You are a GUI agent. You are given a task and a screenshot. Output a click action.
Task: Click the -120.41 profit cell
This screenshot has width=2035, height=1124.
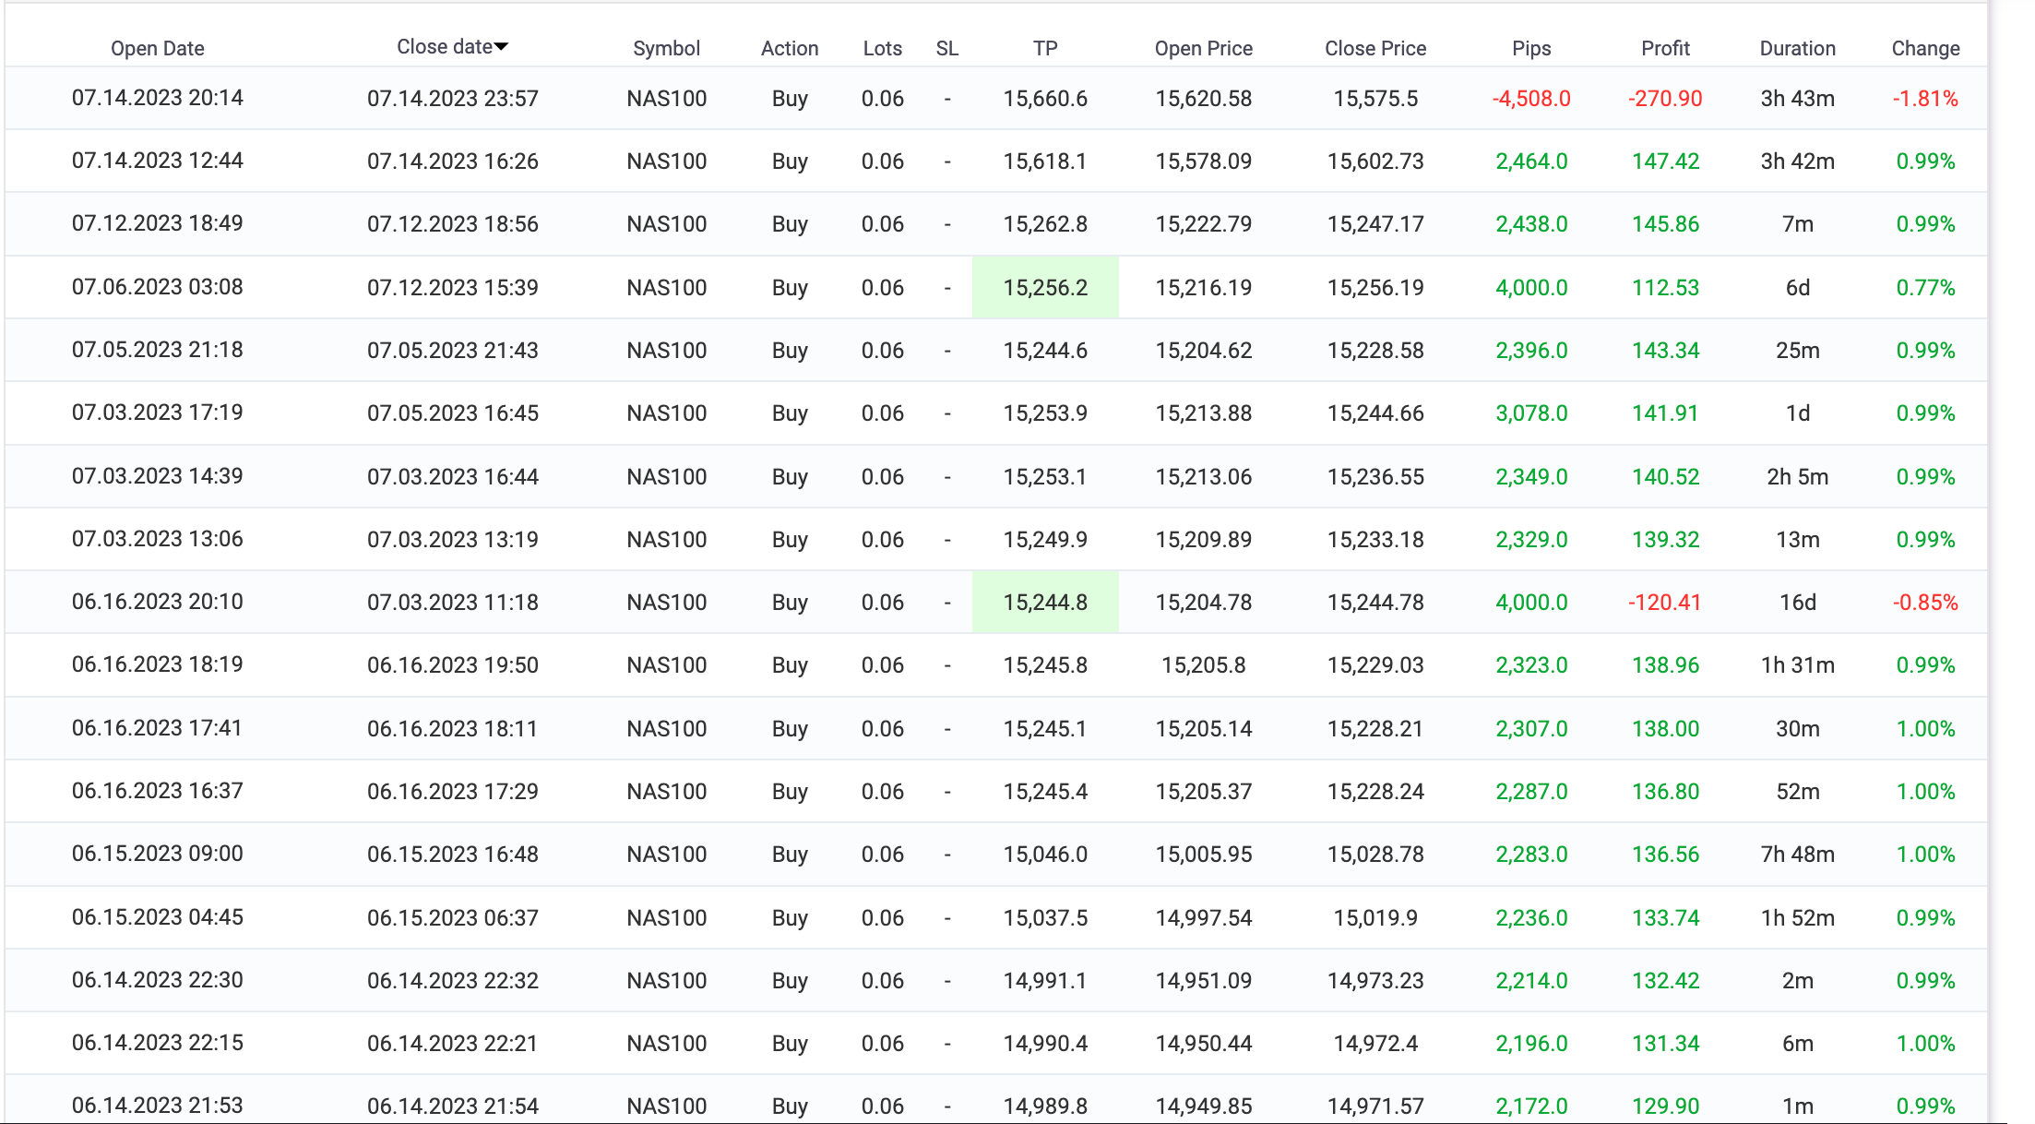[x=1664, y=603]
